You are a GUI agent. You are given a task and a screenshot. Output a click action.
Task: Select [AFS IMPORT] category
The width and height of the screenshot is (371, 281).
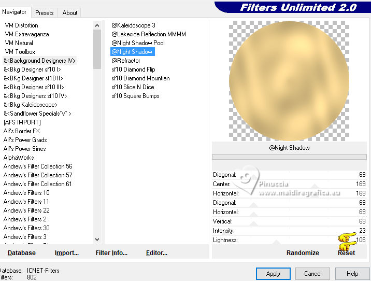click(x=22, y=122)
